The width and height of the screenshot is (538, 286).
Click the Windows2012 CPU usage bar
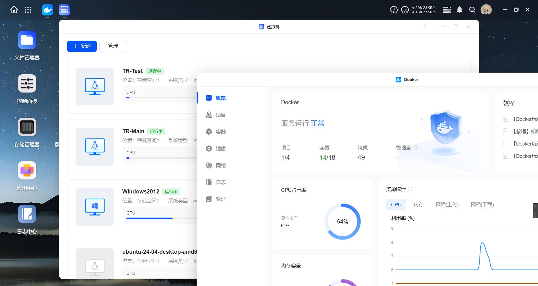(x=162, y=218)
